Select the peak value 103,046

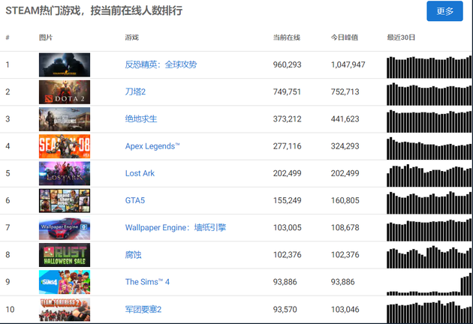point(345,309)
